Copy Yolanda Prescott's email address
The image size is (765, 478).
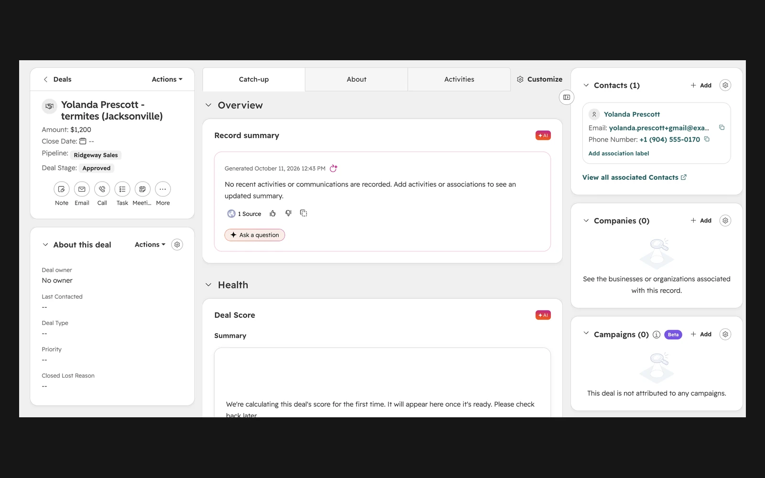722,128
